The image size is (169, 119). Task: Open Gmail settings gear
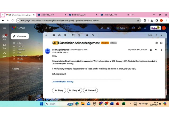click(x=139, y=28)
